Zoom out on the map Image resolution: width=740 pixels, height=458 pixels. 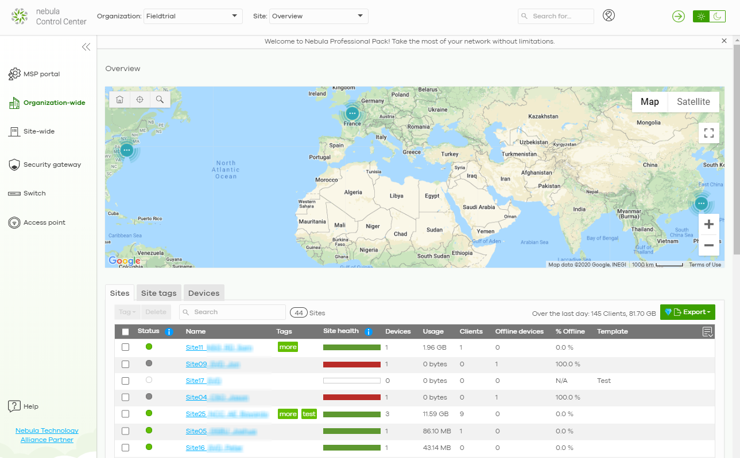coord(709,245)
